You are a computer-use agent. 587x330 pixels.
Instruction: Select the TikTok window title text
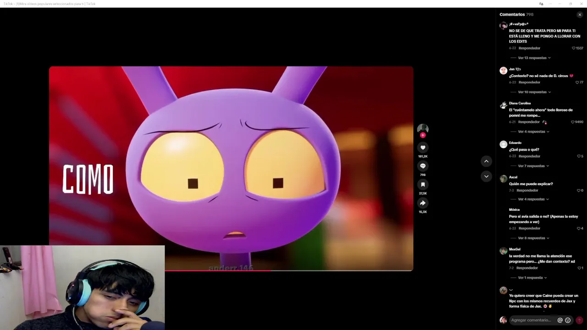click(x=50, y=4)
